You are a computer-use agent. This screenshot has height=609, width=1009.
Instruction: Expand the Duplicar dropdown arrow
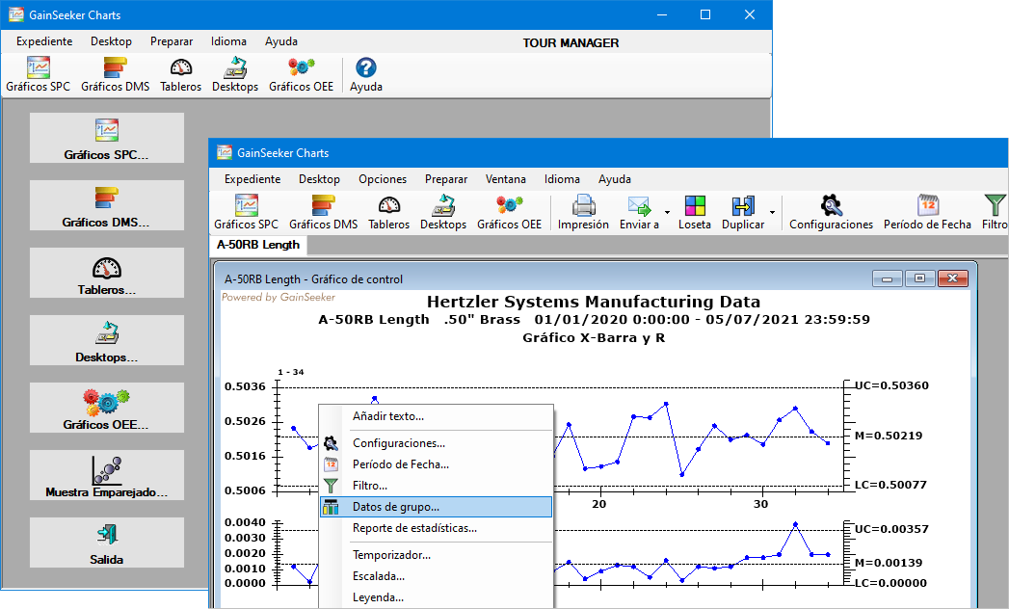tap(772, 212)
